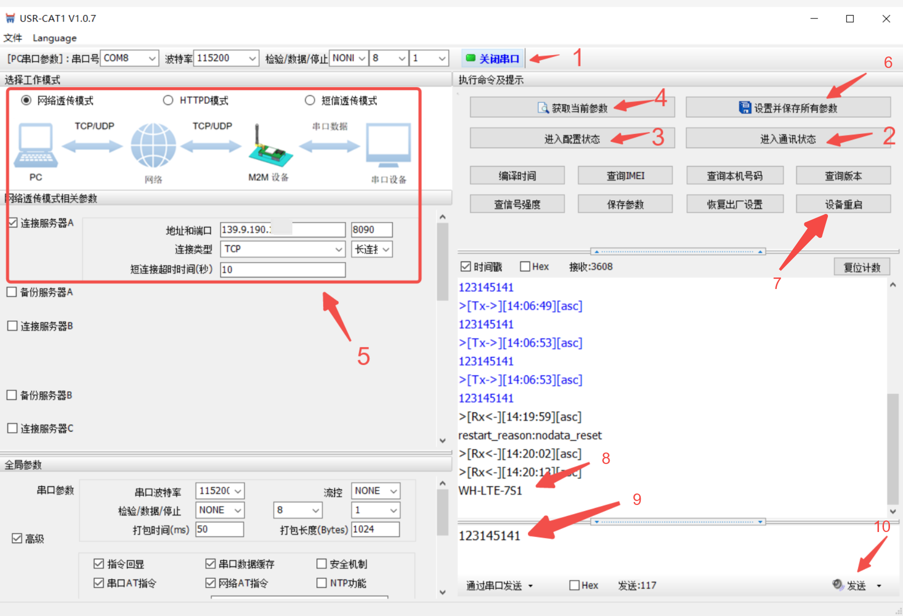Open 通过串口发送 send mode dropdown
This screenshot has width=903, height=616.
(x=500, y=585)
